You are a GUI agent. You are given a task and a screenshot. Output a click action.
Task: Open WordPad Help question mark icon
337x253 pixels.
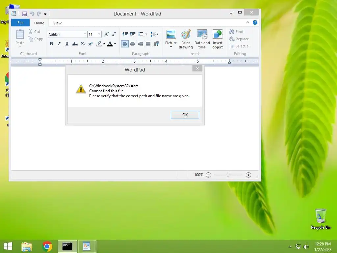[x=255, y=22]
